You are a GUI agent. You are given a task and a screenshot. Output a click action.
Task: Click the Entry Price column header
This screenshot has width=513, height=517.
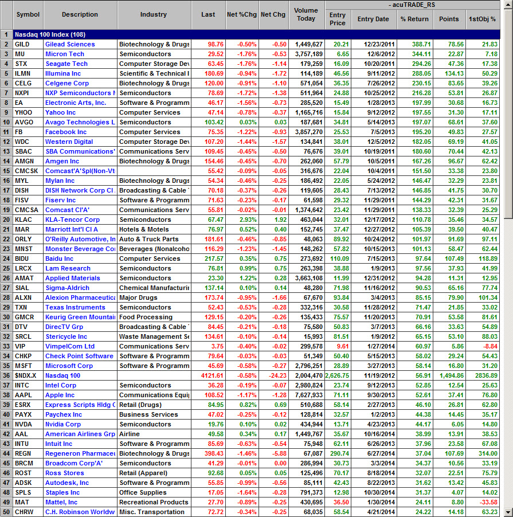click(x=338, y=19)
